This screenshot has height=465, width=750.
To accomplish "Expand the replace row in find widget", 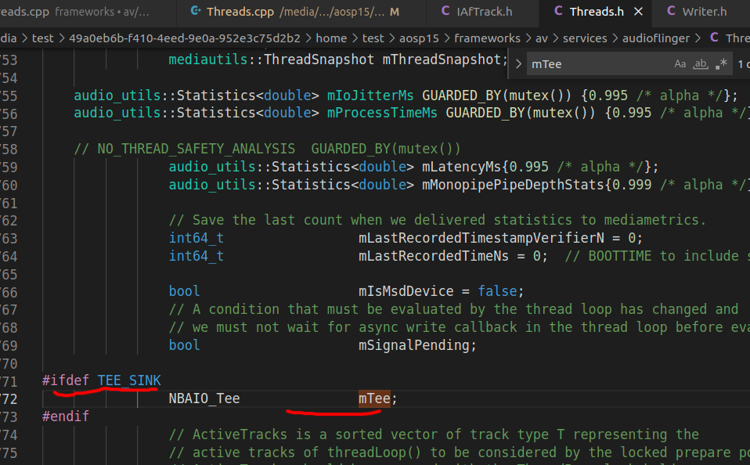I will 518,63.
